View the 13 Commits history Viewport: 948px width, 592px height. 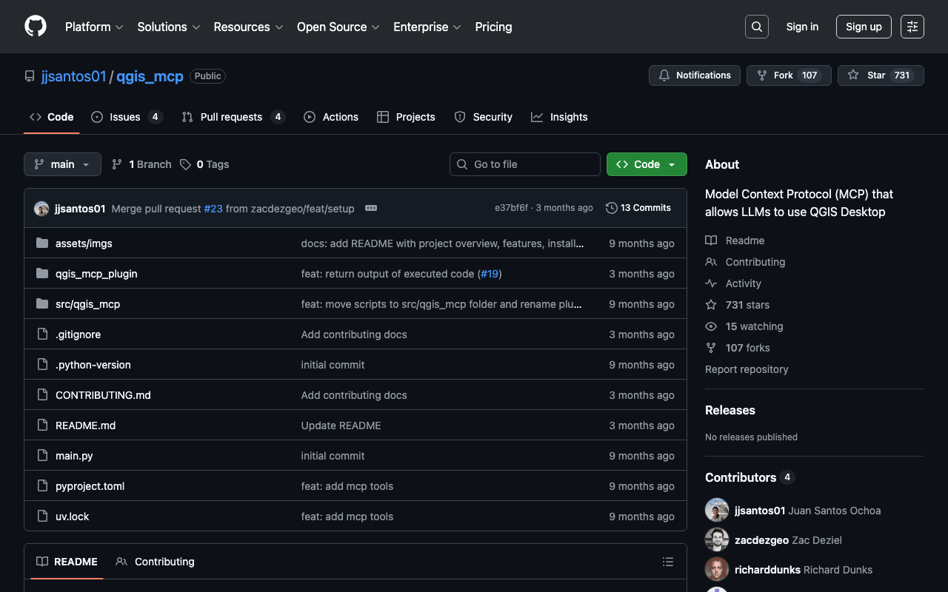coord(638,208)
